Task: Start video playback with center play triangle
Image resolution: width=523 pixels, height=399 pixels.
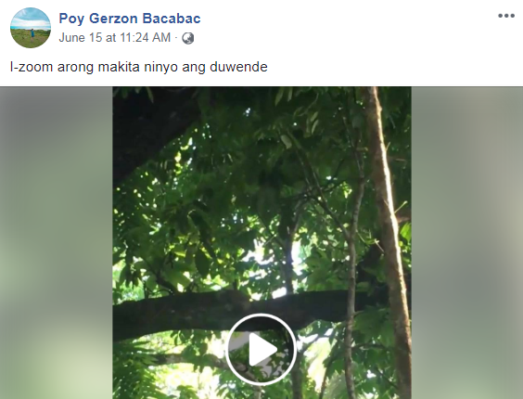Action: point(262,349)
